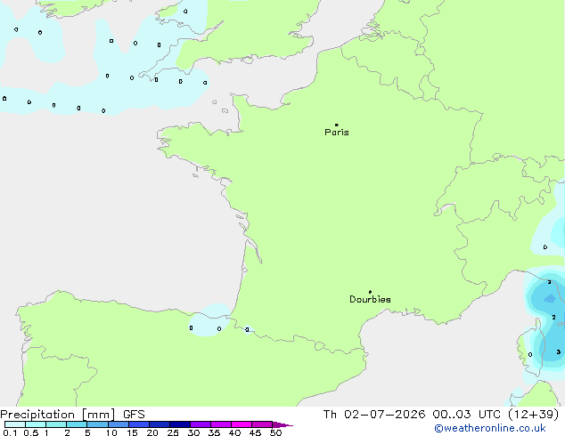
Task: Select the 0.5–1 mm legend swatch
Action: [x=36, y=424]
